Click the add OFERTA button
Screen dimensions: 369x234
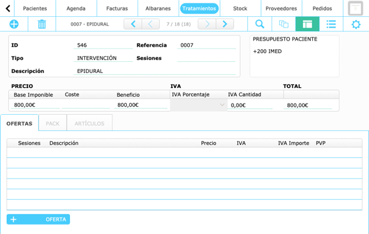[x=38, y=219]
